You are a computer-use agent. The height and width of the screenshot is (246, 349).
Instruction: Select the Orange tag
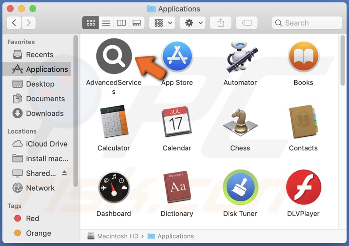pos(37,233)
